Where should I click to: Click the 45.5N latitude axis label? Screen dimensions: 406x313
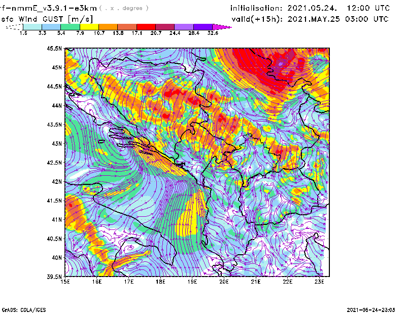pyautogui.click(x=54, y=49)
